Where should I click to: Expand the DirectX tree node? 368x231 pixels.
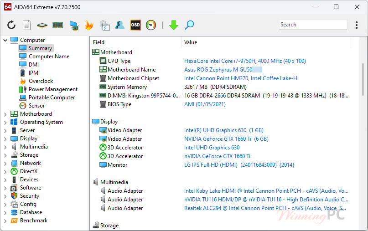[5, 172]
